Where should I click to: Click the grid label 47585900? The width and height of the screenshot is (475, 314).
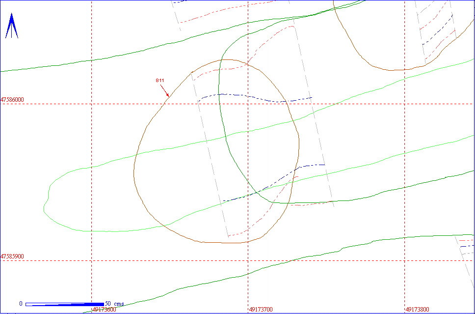coord(12,257)
